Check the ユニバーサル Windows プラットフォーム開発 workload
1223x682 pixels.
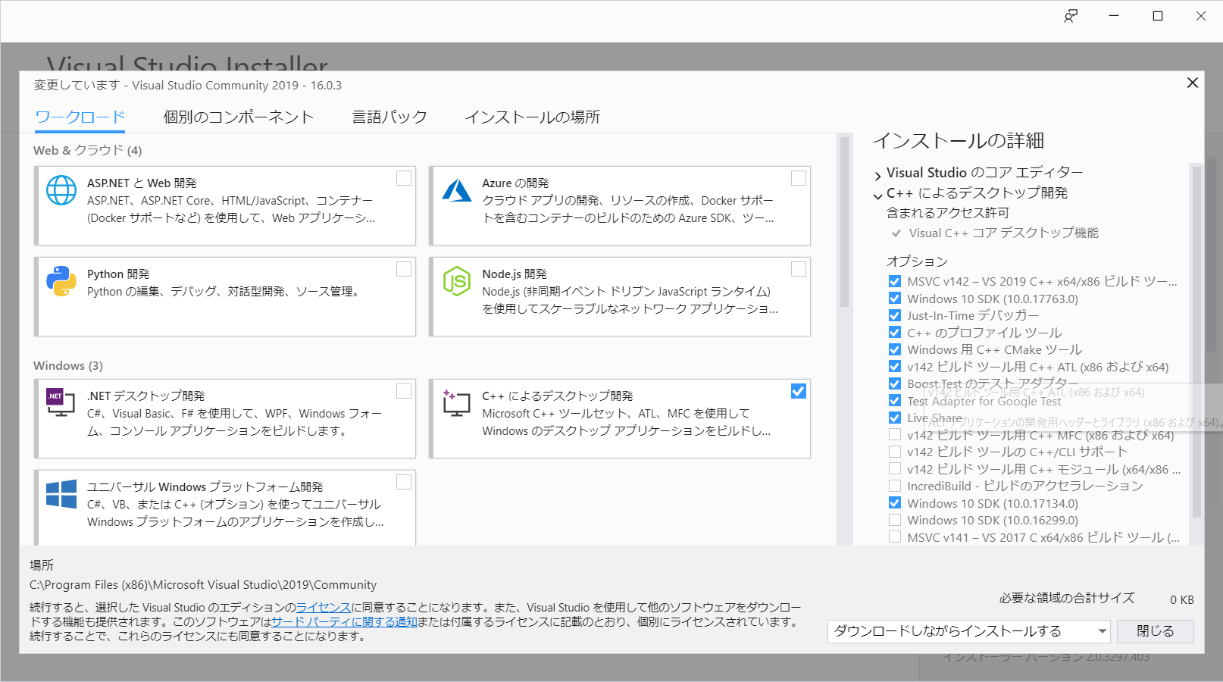coord(404,482)
